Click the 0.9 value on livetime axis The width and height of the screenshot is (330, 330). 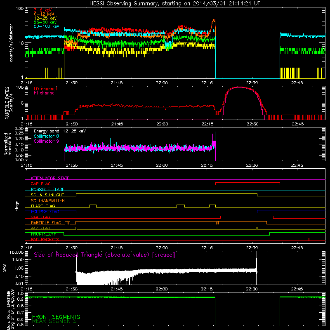21,299
